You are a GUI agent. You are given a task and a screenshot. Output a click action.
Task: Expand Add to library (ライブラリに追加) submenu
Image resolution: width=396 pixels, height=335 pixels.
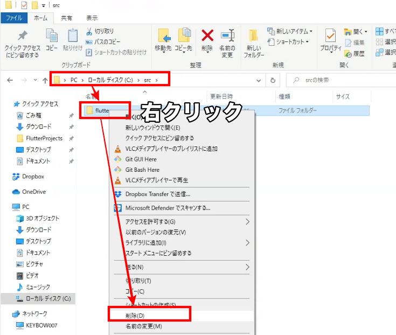point(247,242)
